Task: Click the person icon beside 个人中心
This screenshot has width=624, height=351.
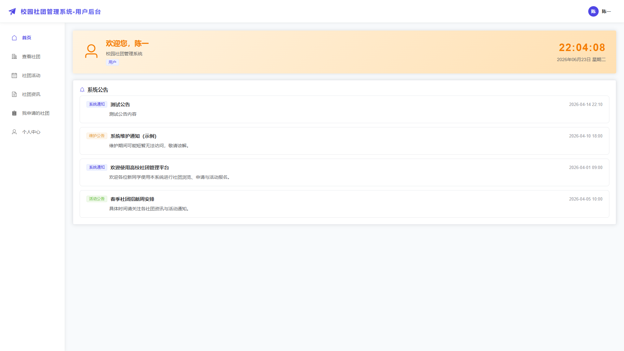Action: click(14, 132)
